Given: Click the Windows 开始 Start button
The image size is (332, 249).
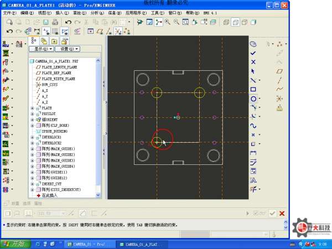Looking at the screenshot, I should click(15, 244).
